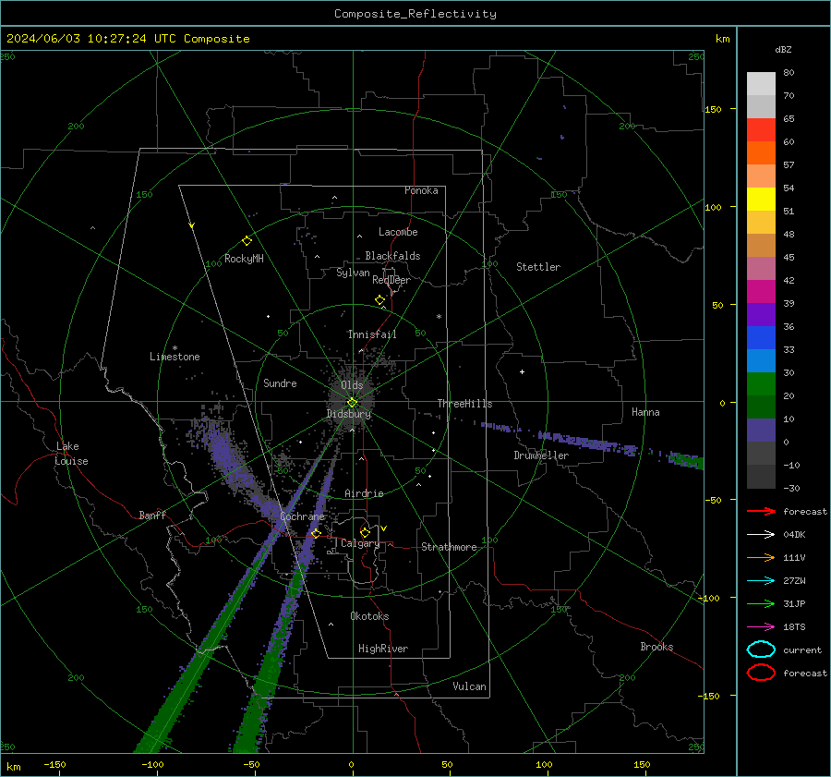831x777 pixels.
Task: Click the yellow diamond marker beside Cochrane
Action: click(316, 533)
